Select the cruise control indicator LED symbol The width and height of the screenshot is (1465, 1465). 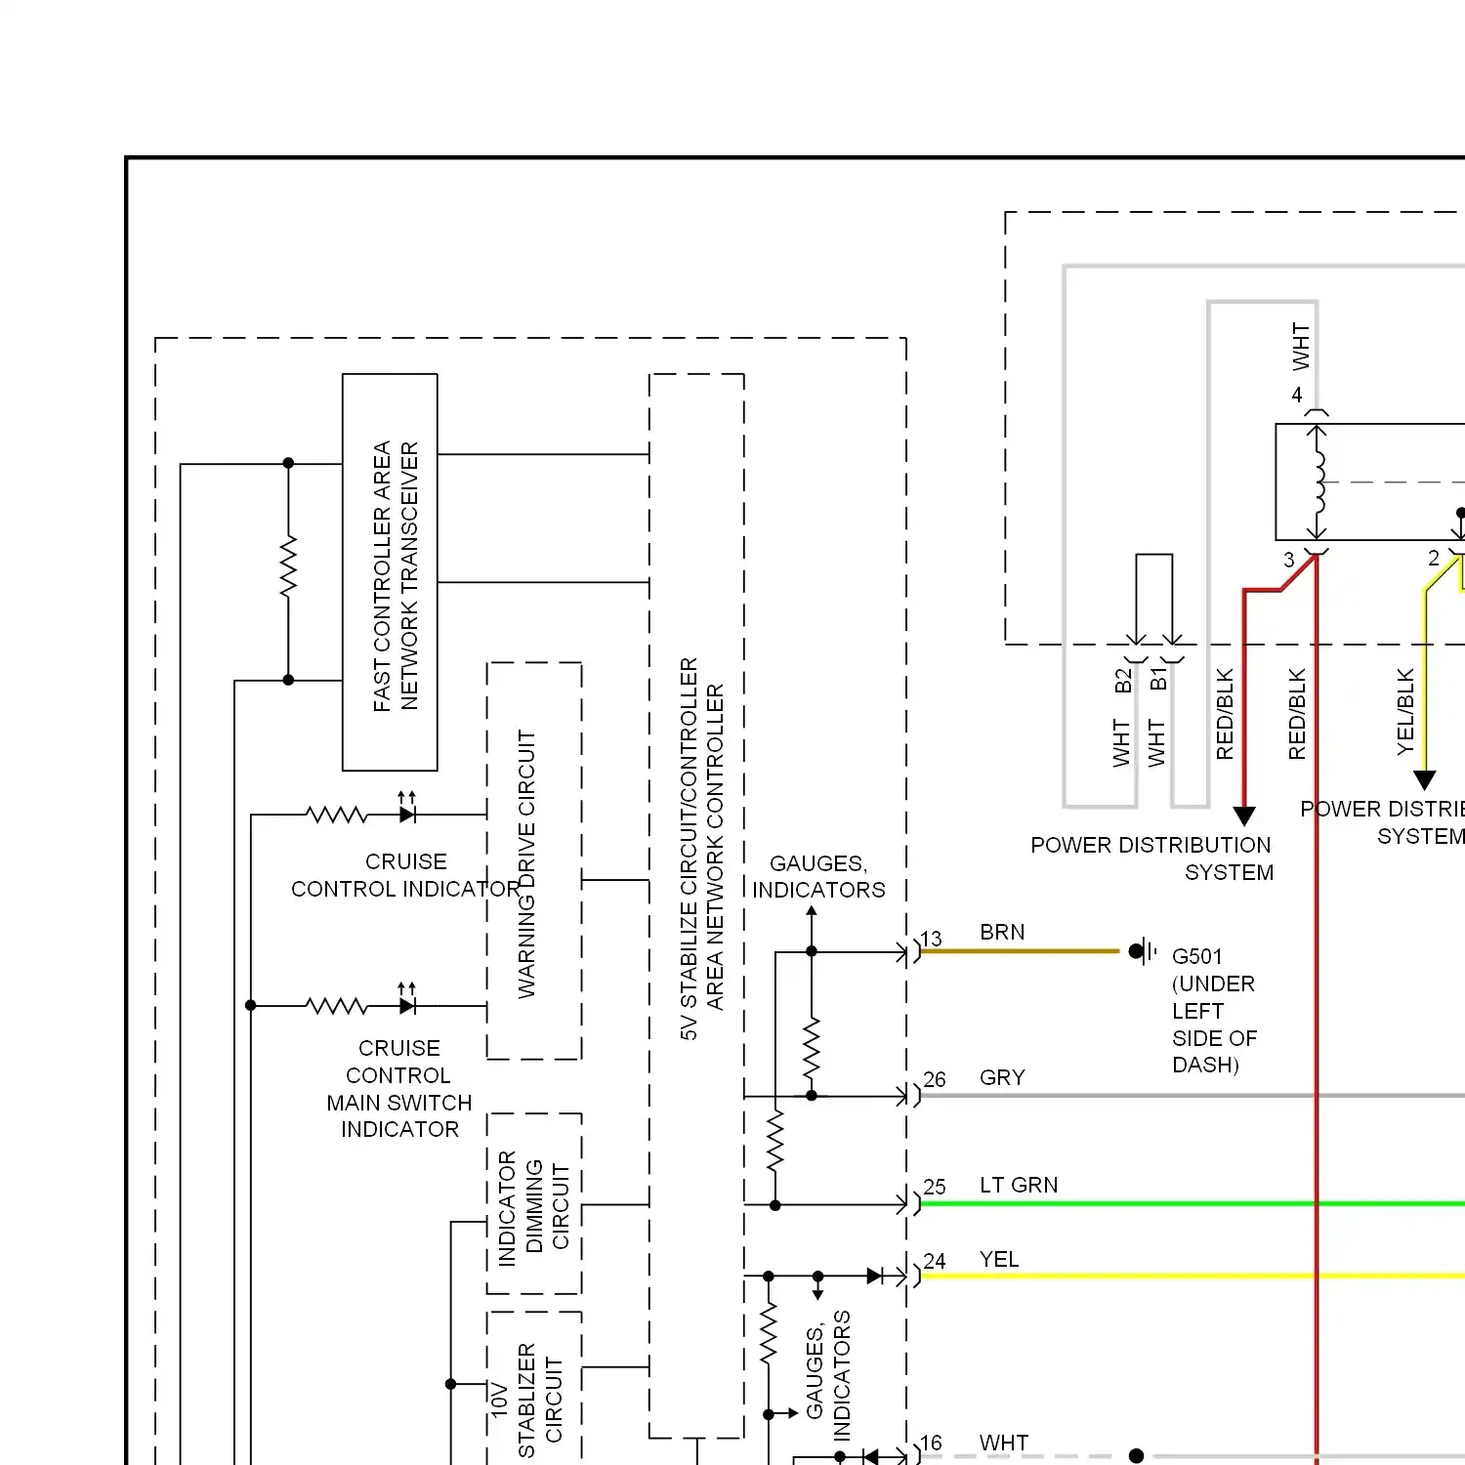[x=407, y=814]
